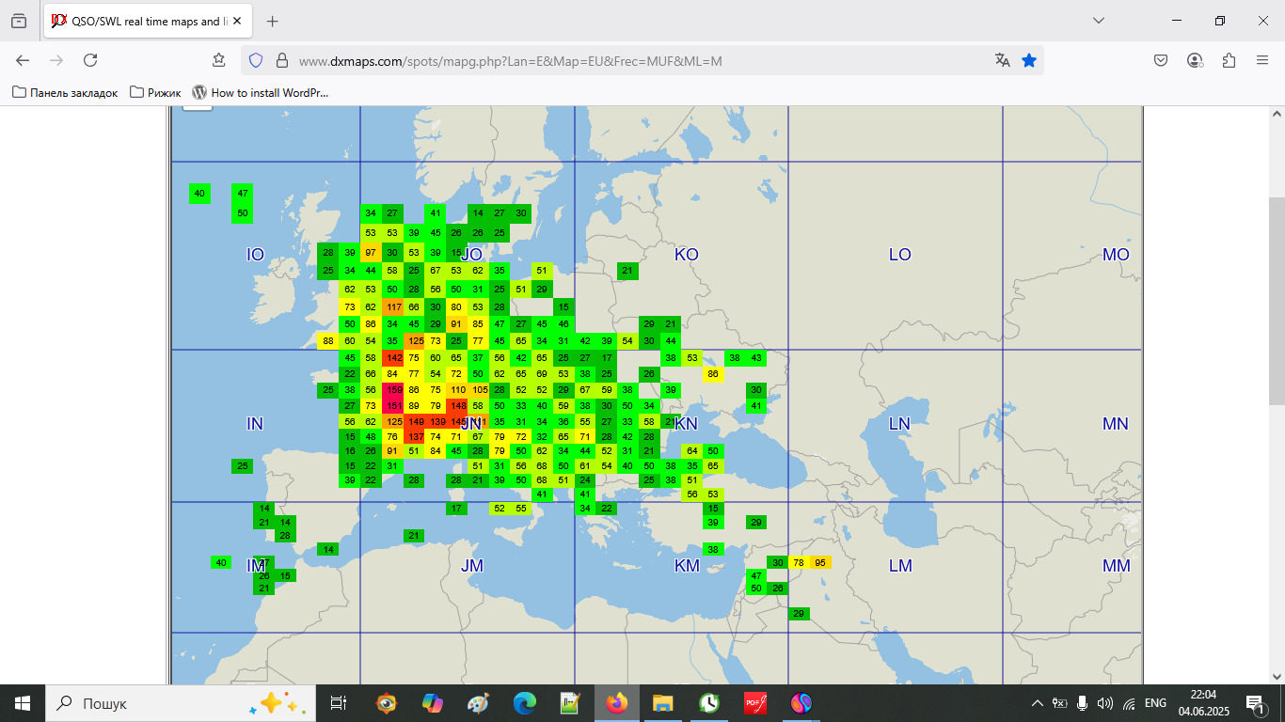
Task: Open Microsoft Edge from the taskbar
Action: (x=524, y=703)
